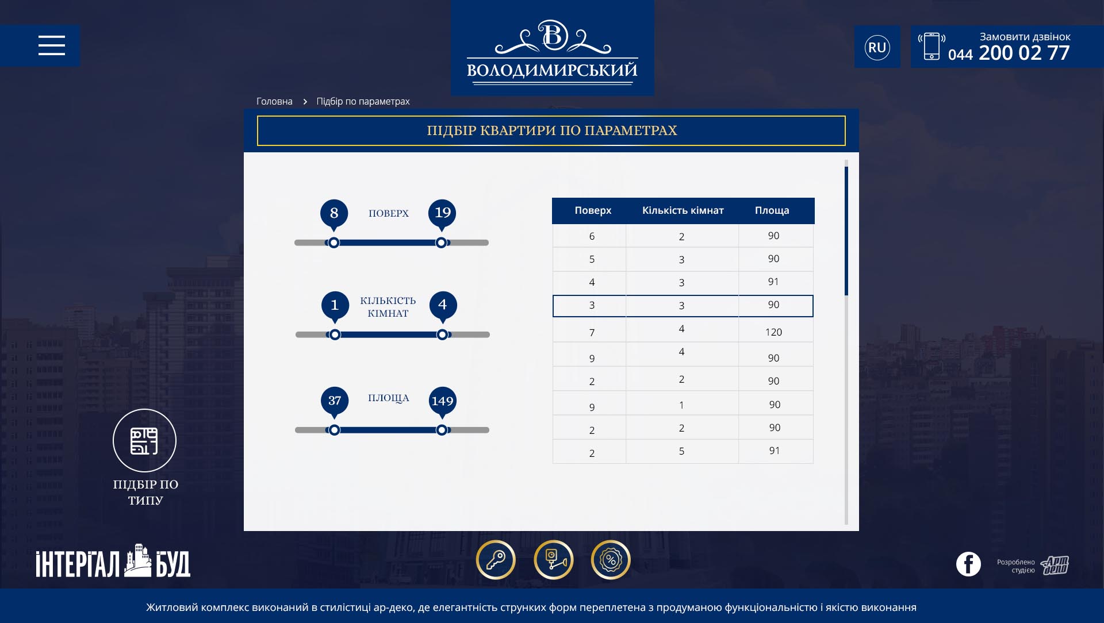This screenshot has height=623, width=1104.
Task: Click the Підбір по параметрах breadcrumb
Action: pyautogui.click(x=362, y=101)
